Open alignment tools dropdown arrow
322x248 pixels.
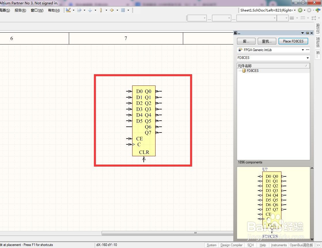pos(84,10)
